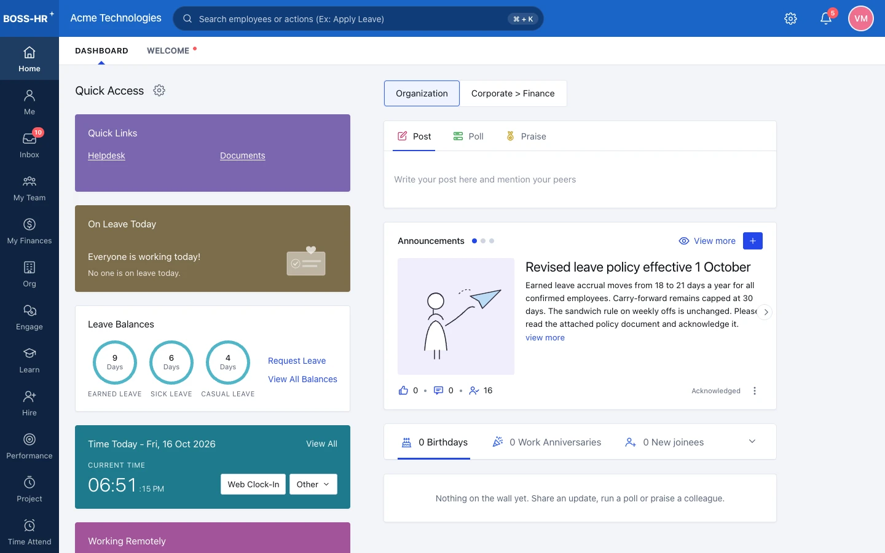Open the Performance section
This screenshot has height=553, width=885.
[29, 446]
